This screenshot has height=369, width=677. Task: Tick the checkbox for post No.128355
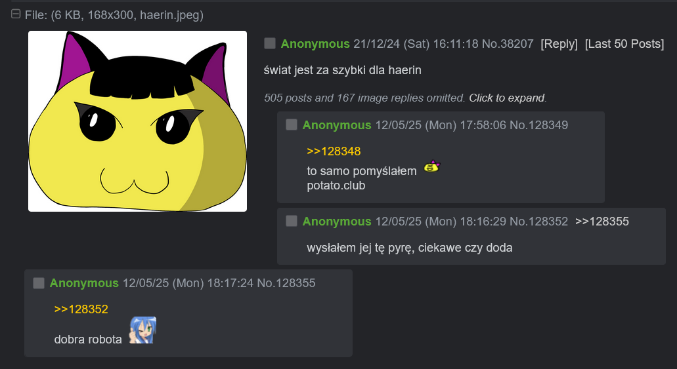point(39,282)
